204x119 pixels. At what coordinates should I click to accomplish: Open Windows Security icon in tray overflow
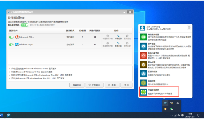[x=171, y=103]
